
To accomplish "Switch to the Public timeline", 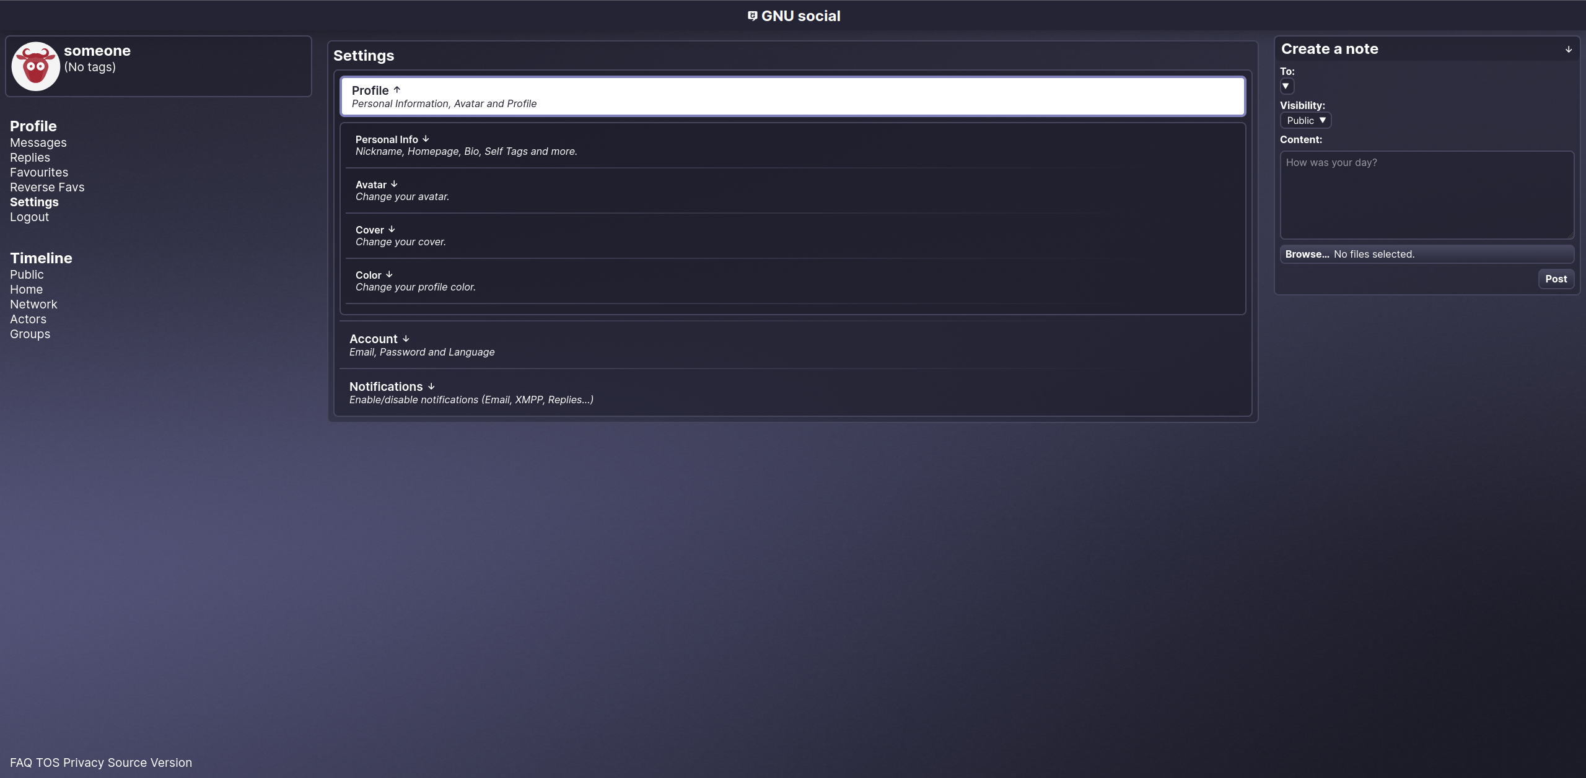I will (27, 274).
